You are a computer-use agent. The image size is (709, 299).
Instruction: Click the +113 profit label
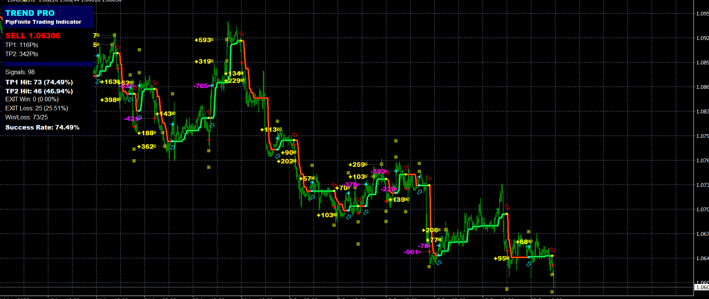pyautogui.click(x=268, y=130)
